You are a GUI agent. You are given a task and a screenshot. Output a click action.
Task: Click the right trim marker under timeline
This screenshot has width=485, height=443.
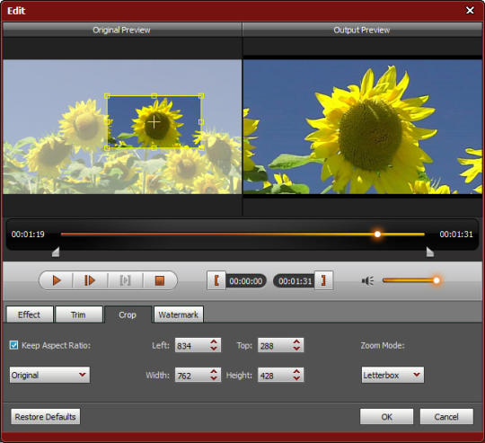point(430,252)
